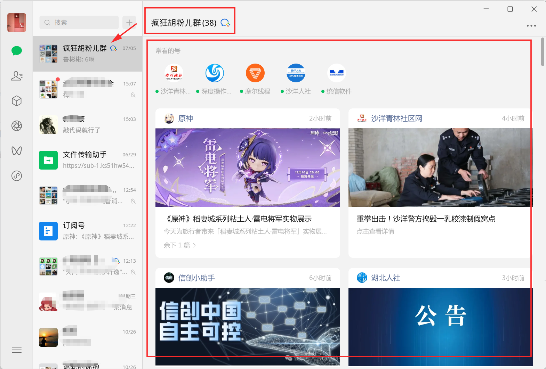Screen dimensions: 546x369
Task: Open the 疯狂胡粉儿群 chat
Action: pyautogui.click(x=88, y=54)
